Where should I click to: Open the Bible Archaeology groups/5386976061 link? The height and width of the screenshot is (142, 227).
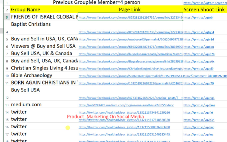tap(153, 76)
